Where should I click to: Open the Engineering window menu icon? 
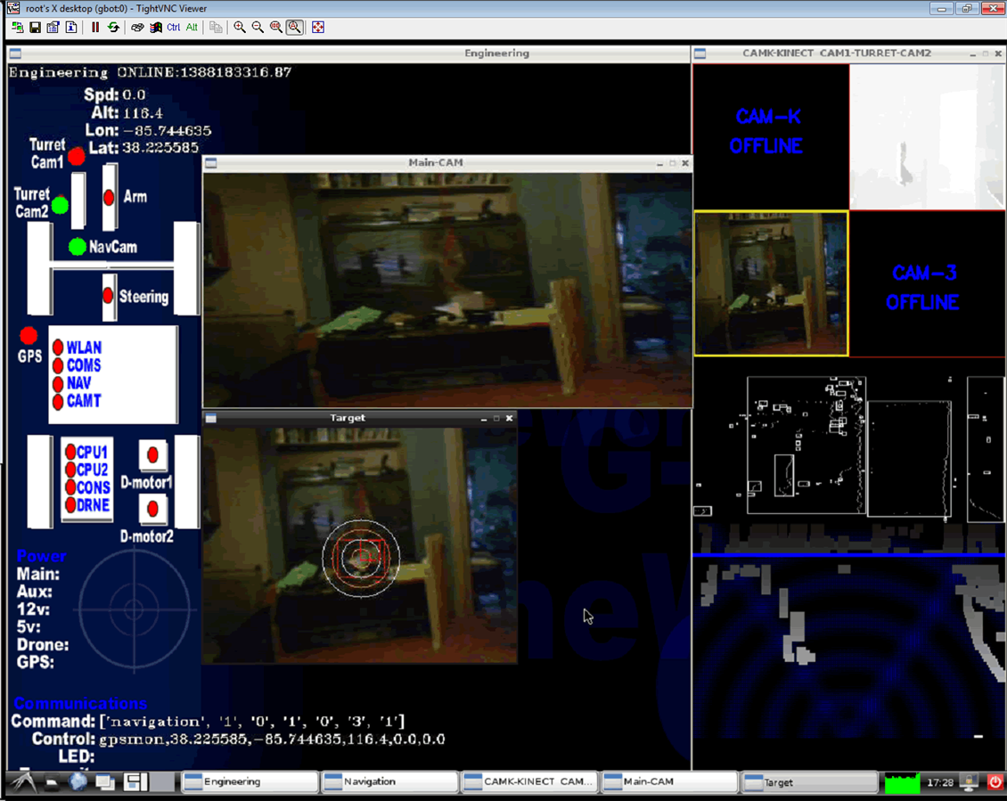[15, 53]
